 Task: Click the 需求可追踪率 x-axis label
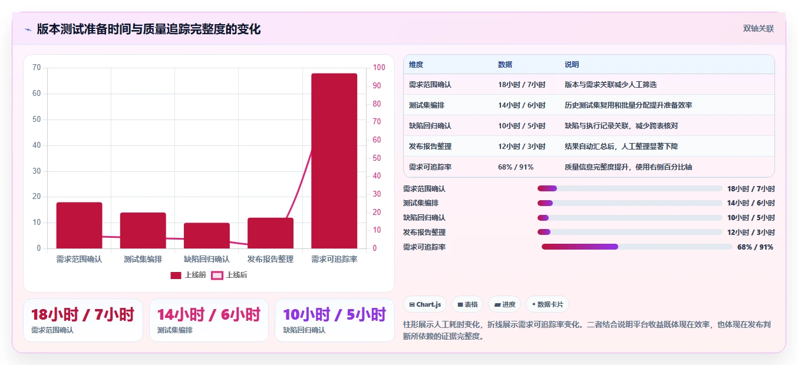click(334, 259)
